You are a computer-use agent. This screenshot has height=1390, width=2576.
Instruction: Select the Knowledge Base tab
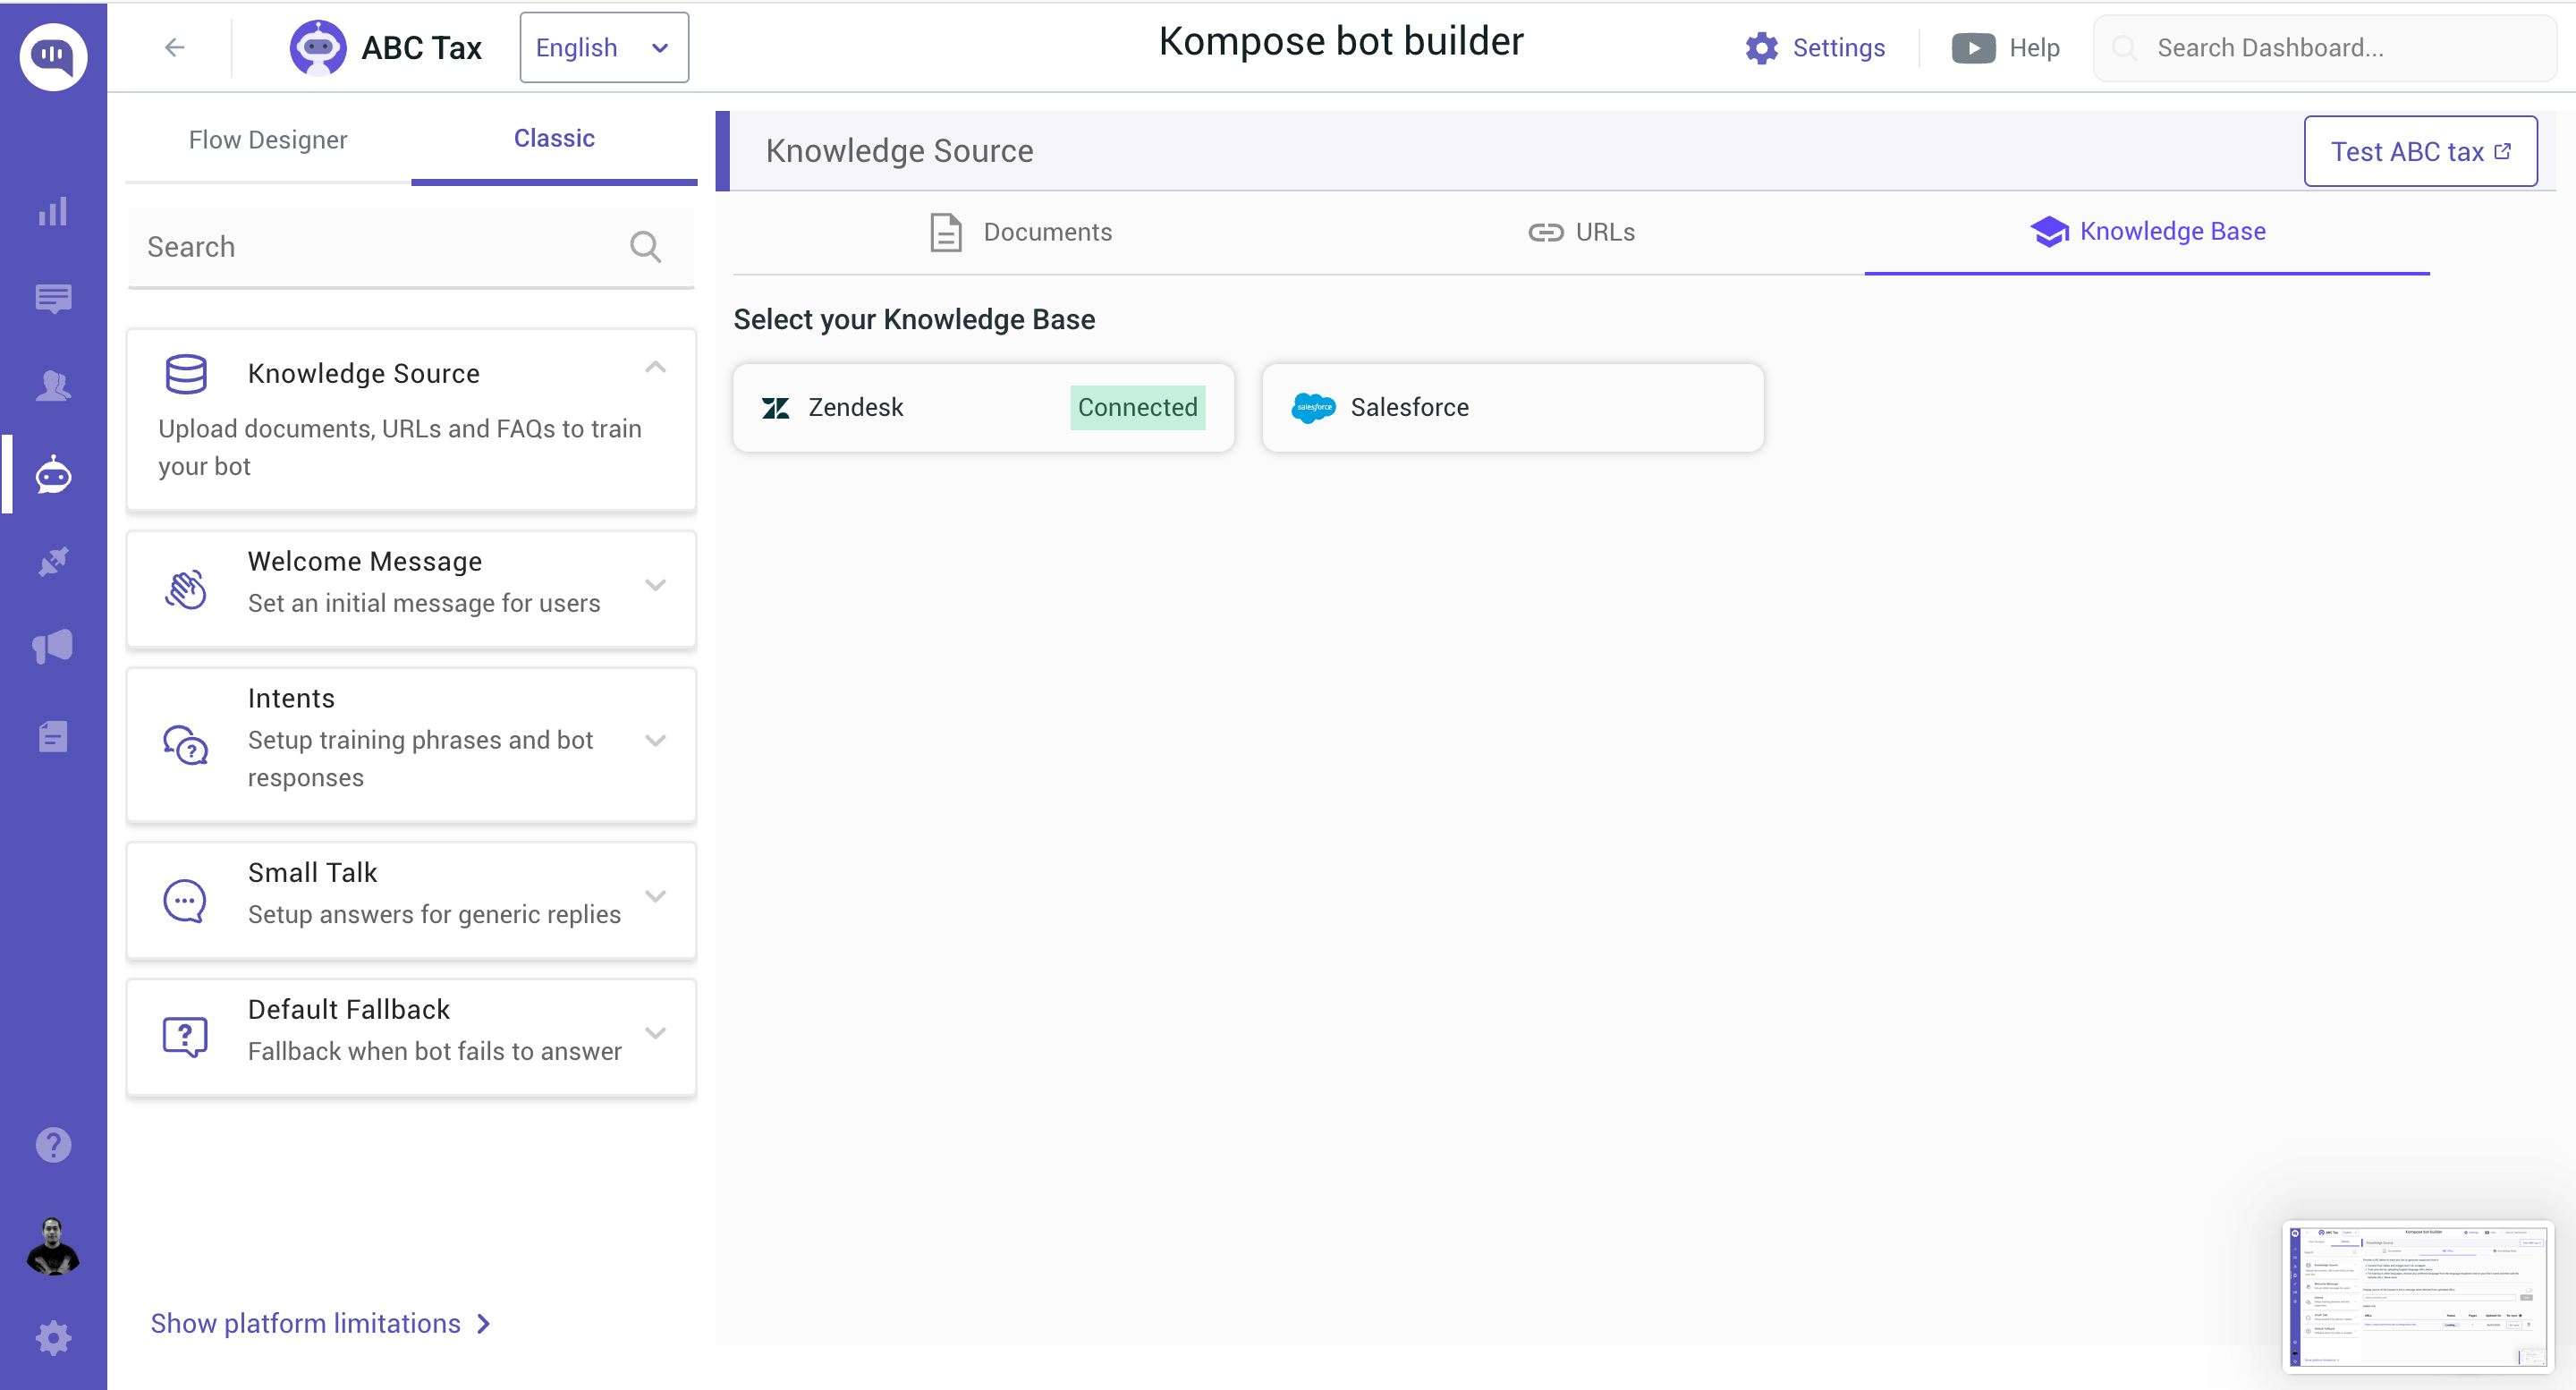pos(2147,232)
